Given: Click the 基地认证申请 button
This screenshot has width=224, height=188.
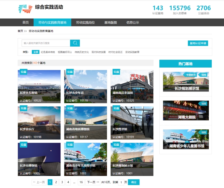Looking at the screenshot, I should click(x=198, y=43).
